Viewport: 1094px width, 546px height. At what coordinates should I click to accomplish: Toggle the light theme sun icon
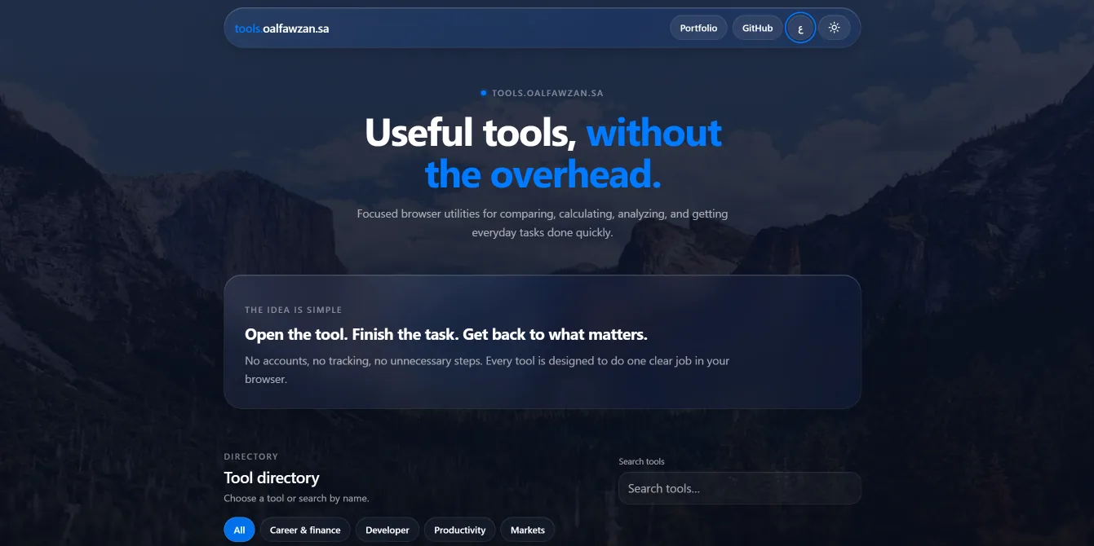pos(834,28)
